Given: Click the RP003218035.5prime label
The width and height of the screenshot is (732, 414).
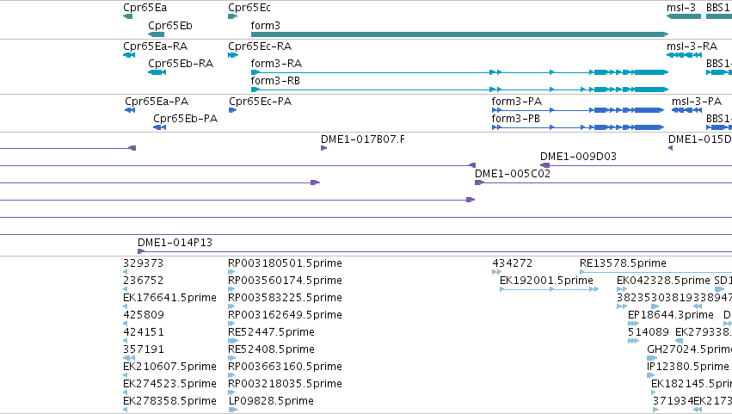Looking at the screenshot, I should point(286,384).
